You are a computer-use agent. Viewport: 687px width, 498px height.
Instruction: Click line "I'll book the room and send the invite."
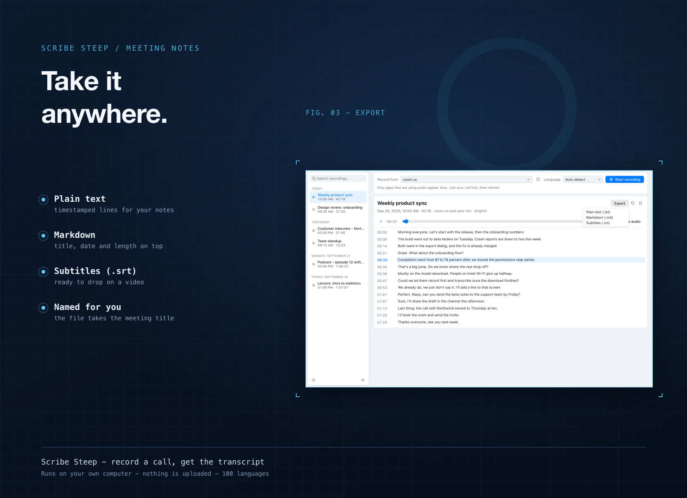point(429,315)
